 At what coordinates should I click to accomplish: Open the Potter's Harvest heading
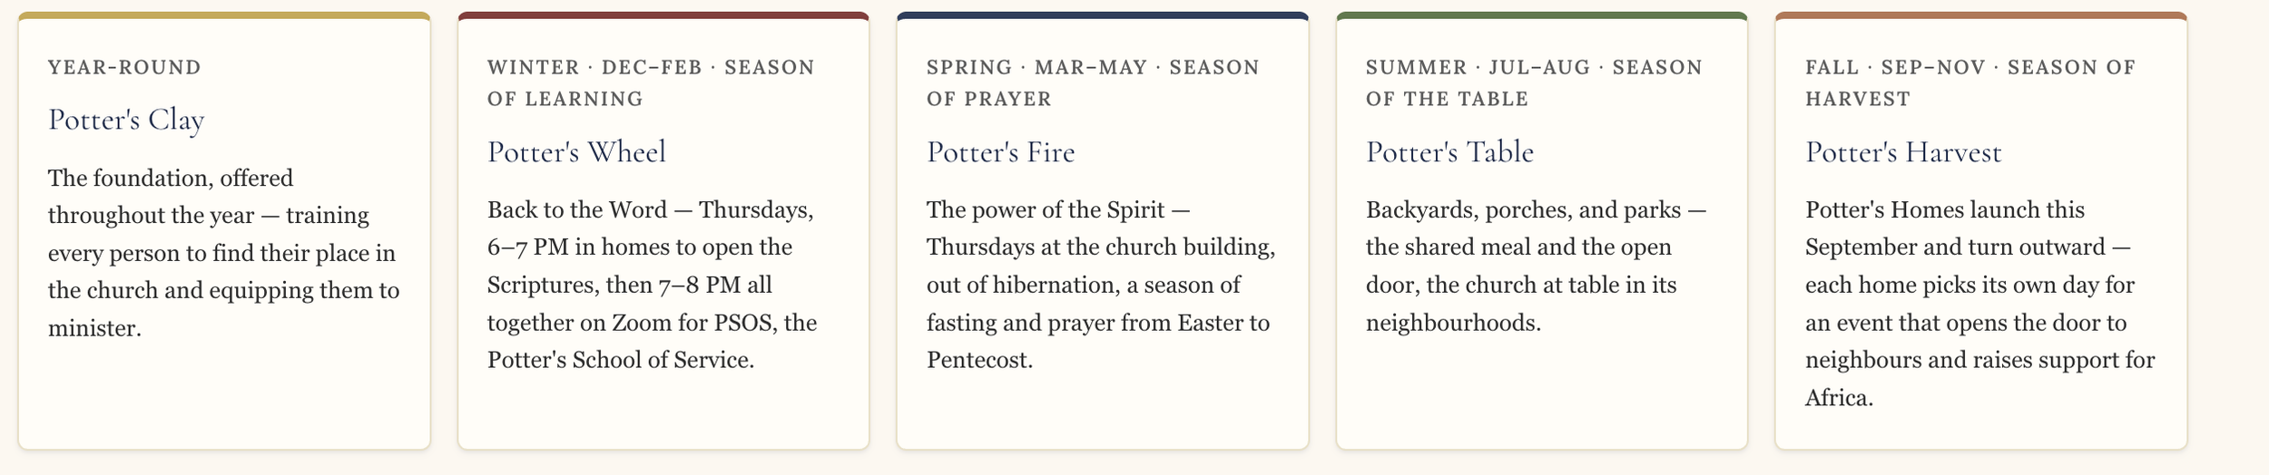click(x=1902, y=151)
